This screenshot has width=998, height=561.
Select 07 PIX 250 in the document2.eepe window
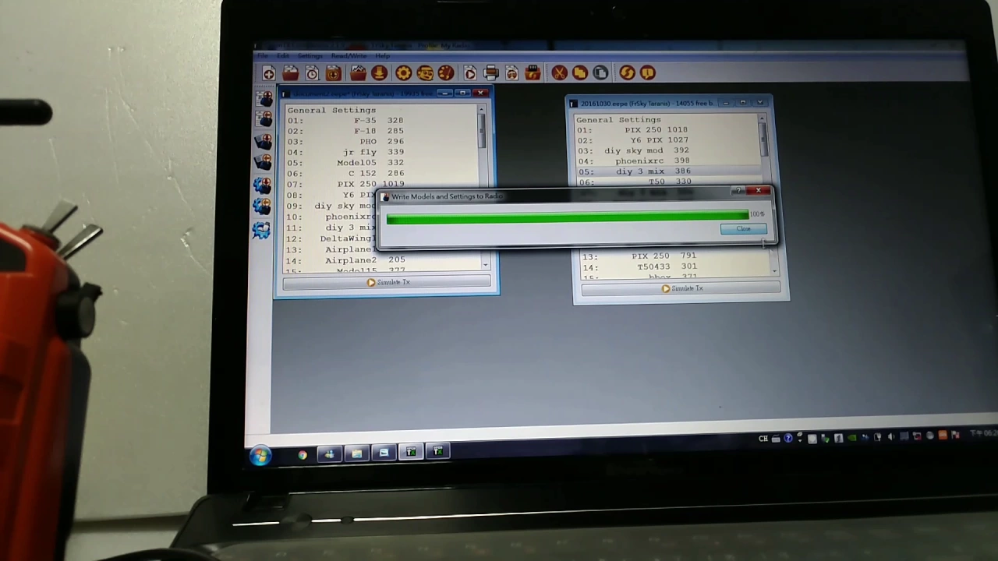click(x=381, y=184)
